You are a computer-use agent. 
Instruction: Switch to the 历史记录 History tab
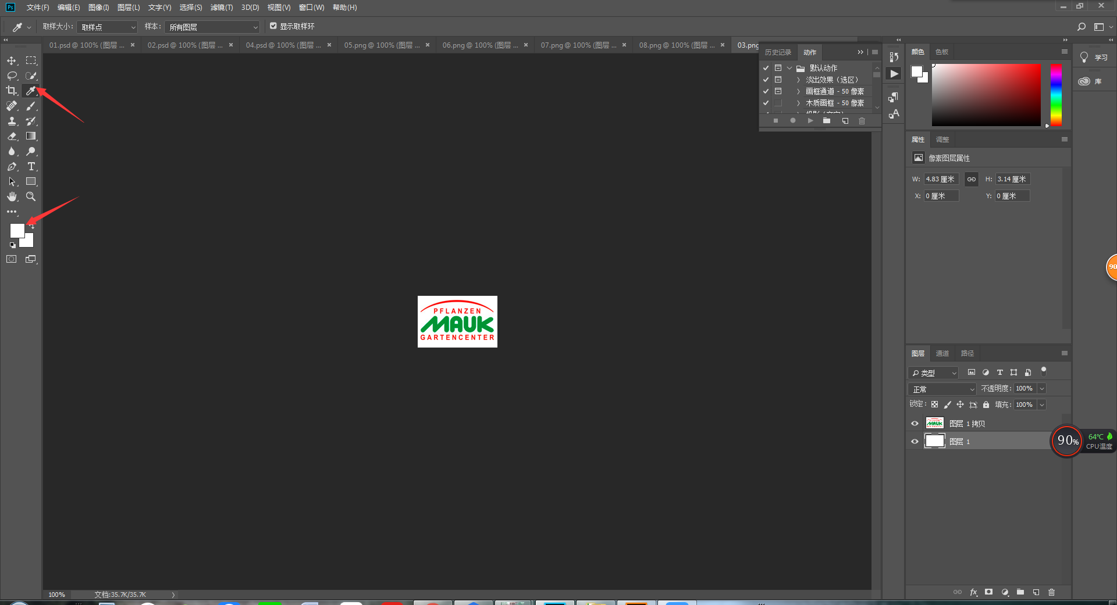[x=778, y=52]
